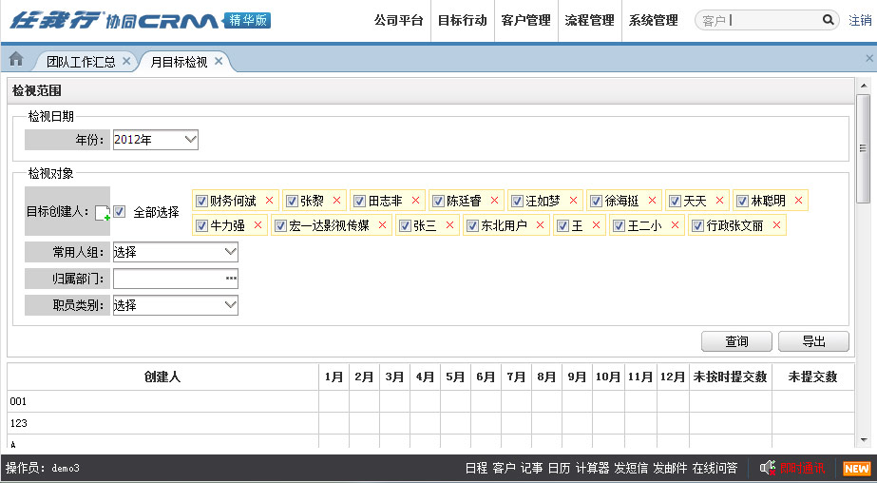Click the 导出 button

tap(813, 341)
